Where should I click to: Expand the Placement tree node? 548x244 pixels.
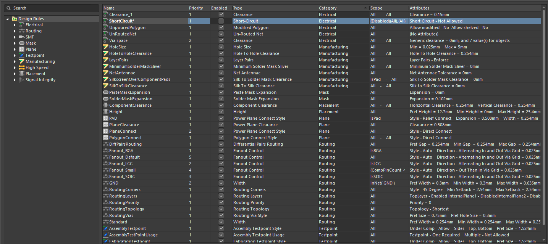tap(15, 74)
